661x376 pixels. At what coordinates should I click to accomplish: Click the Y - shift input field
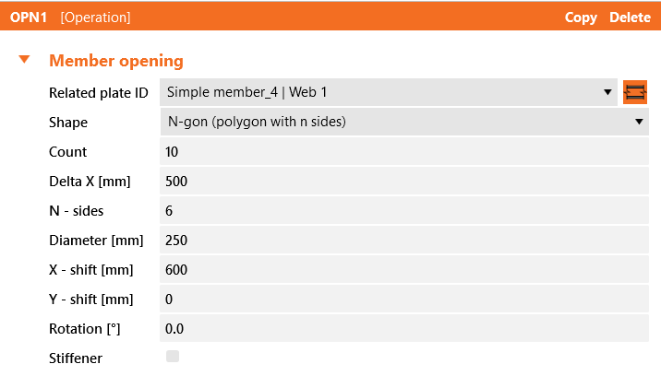pos(404,299)
